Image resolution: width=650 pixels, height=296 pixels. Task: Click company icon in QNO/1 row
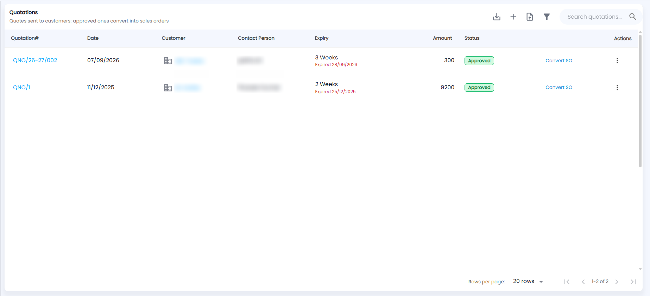click(x=168, y=88)
